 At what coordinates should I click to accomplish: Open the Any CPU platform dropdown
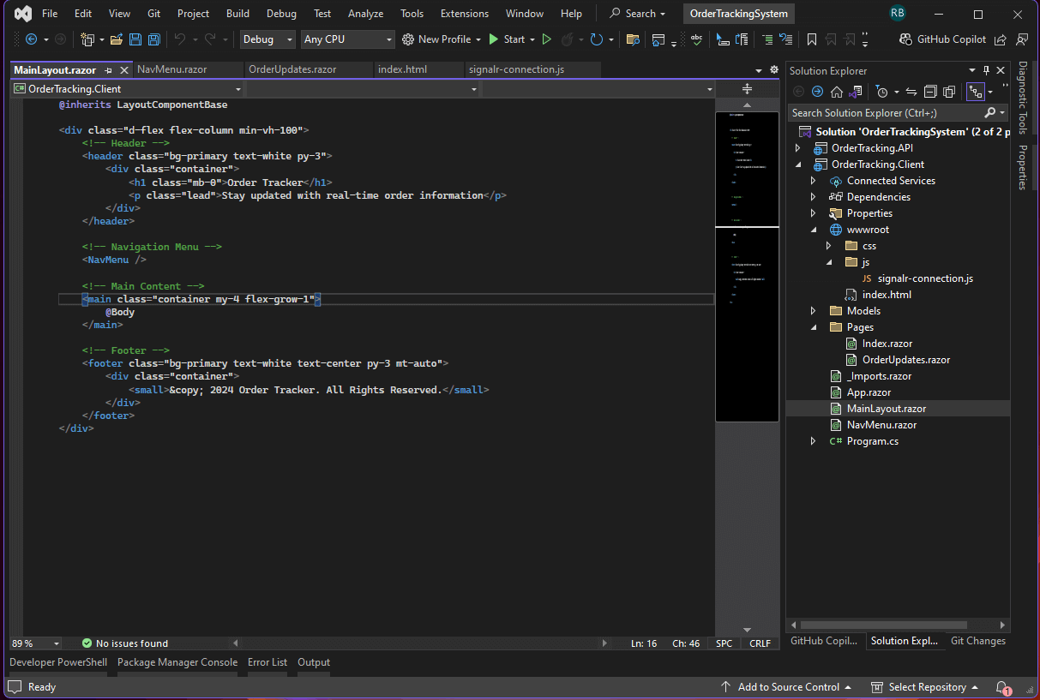point(348,39)
